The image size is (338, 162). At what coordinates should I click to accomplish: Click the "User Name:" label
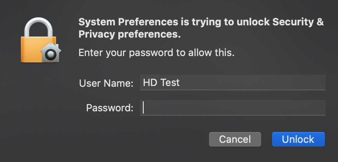(106, 83)
